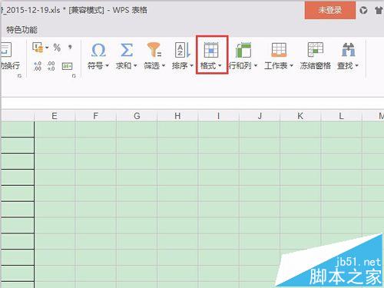Expand the 工作表 dropdown arrow

291,66
